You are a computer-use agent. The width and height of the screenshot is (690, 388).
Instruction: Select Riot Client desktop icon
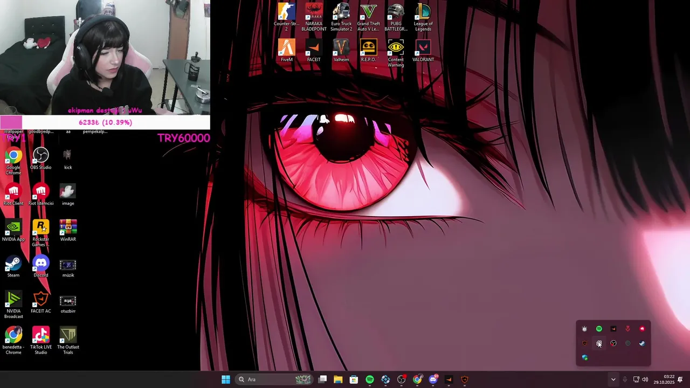pos(13,195)
